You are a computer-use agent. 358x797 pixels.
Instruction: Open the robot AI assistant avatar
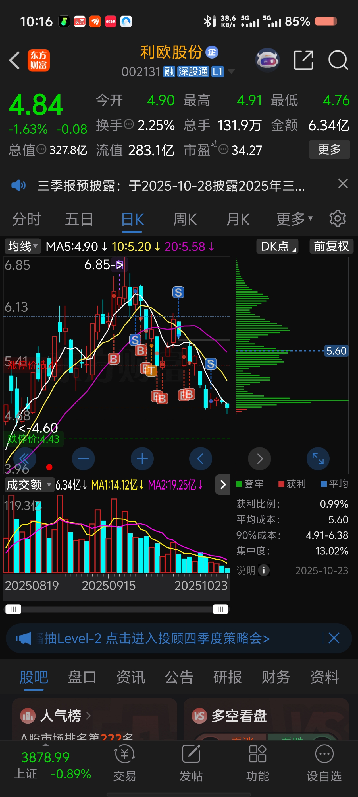click(267, 60)
